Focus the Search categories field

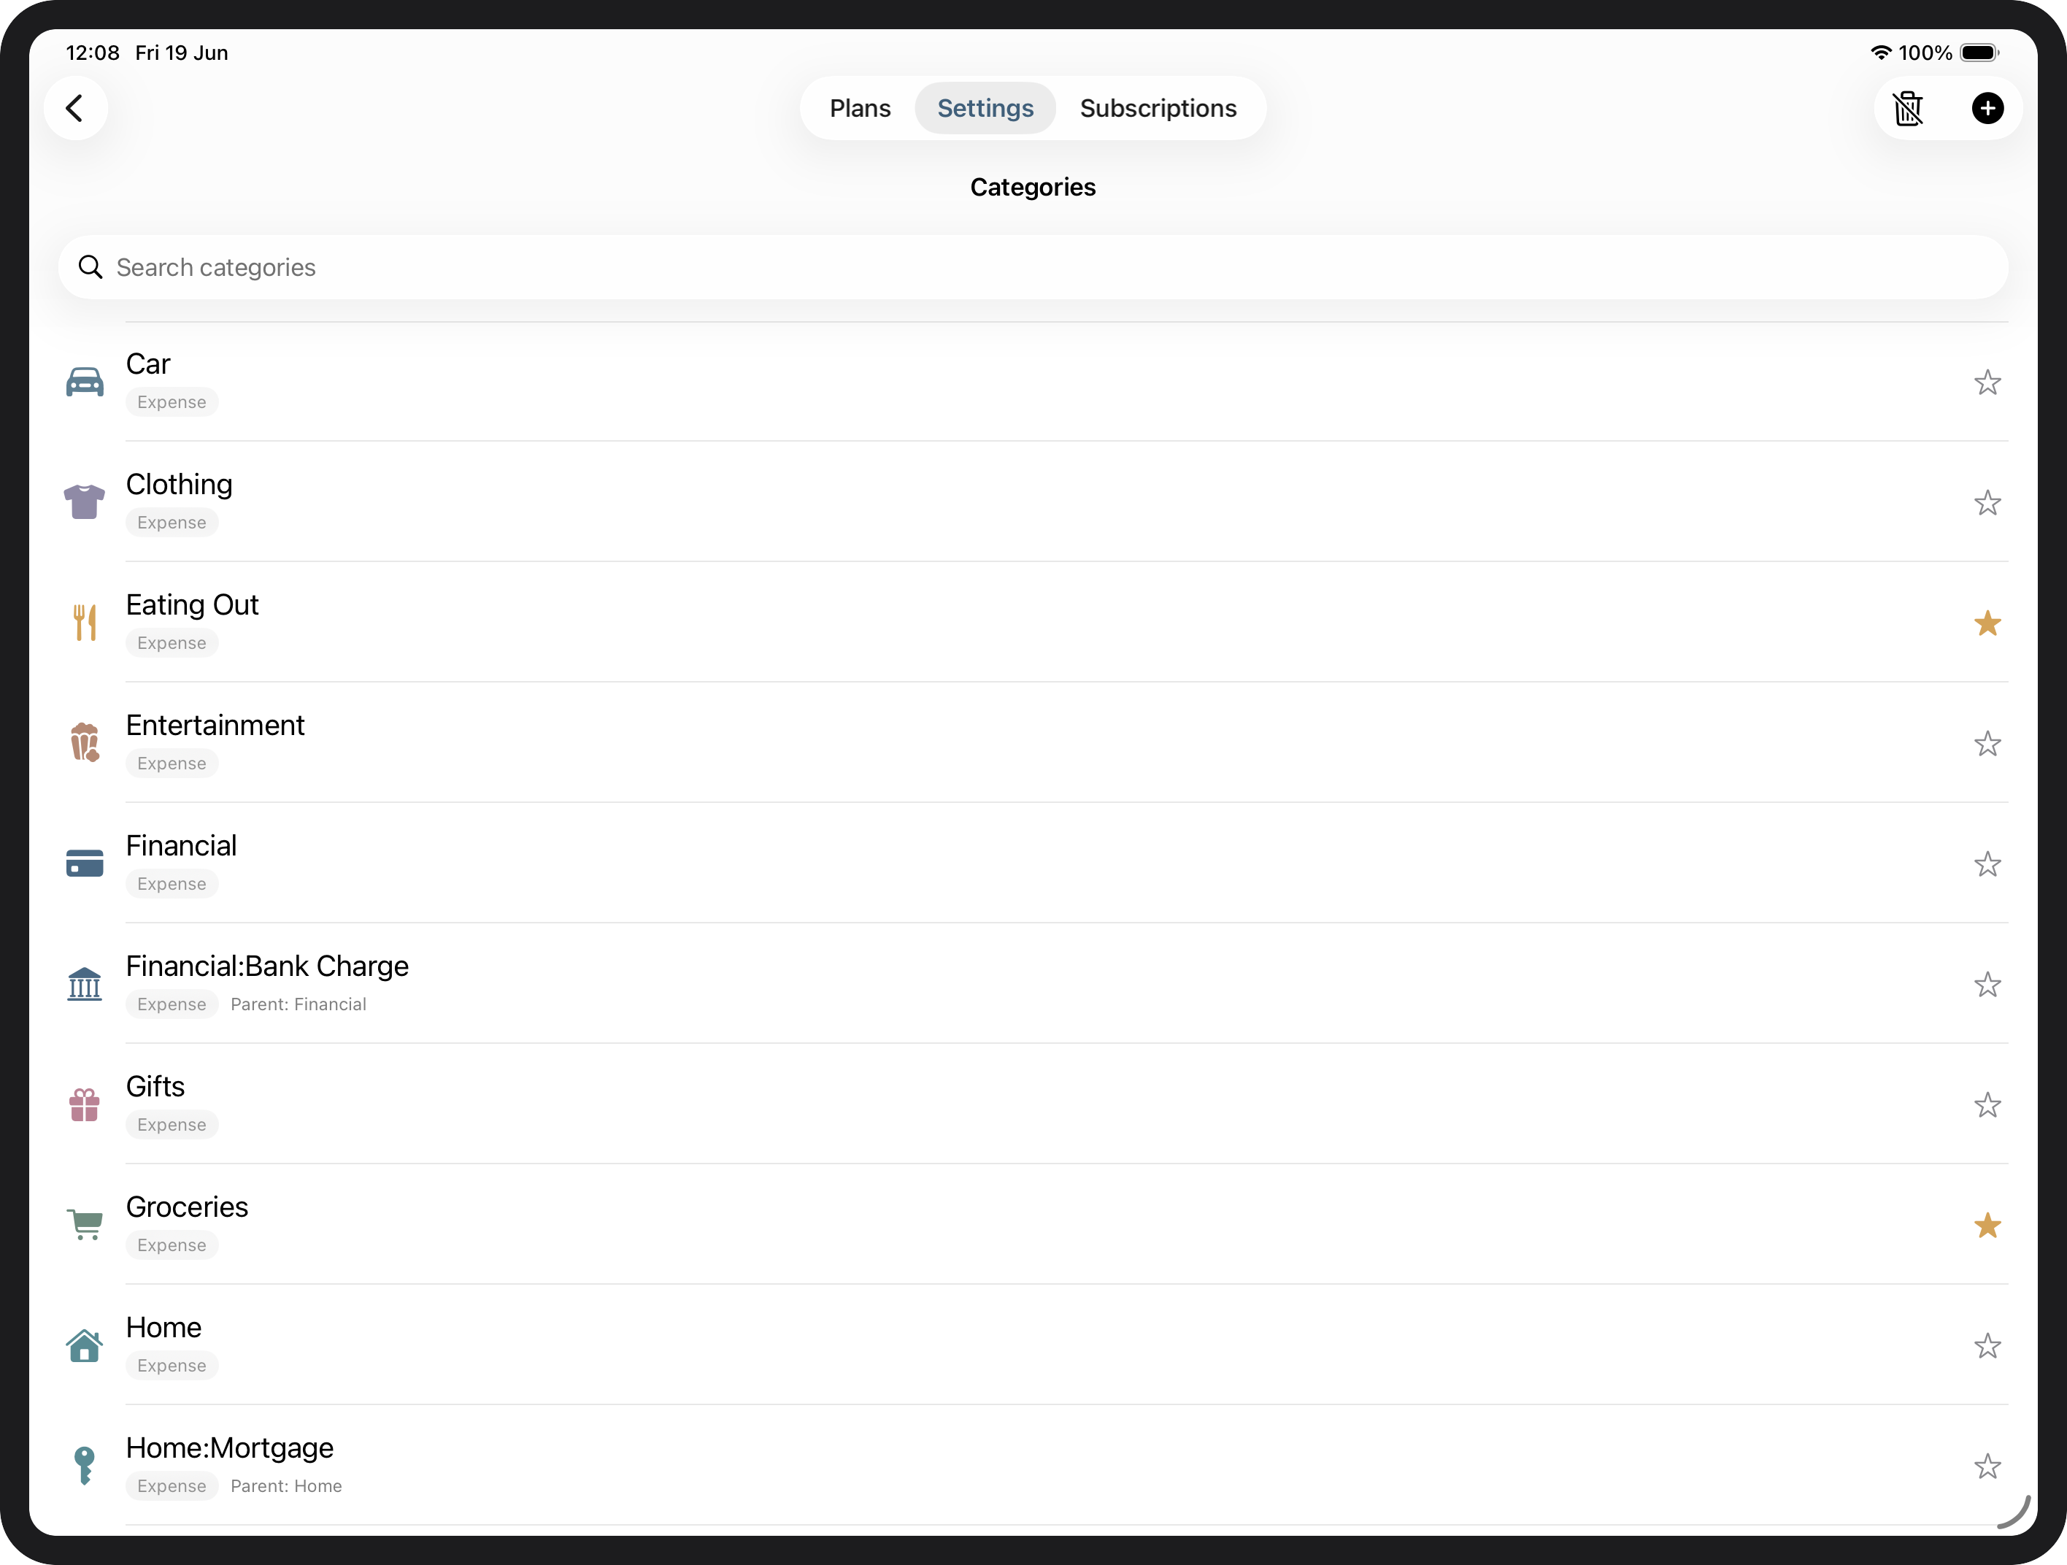coord(1033,267)
